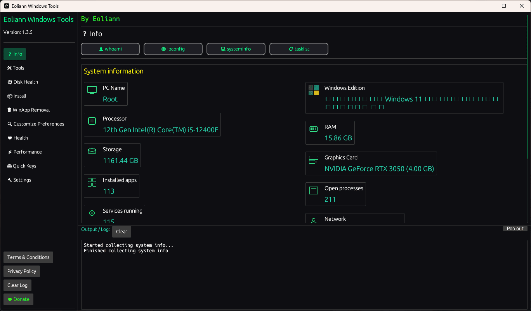Click the Eoliann Windows Tools sidebar title
The width and height of the screenshot is (531, 311).
pos(38,19)
